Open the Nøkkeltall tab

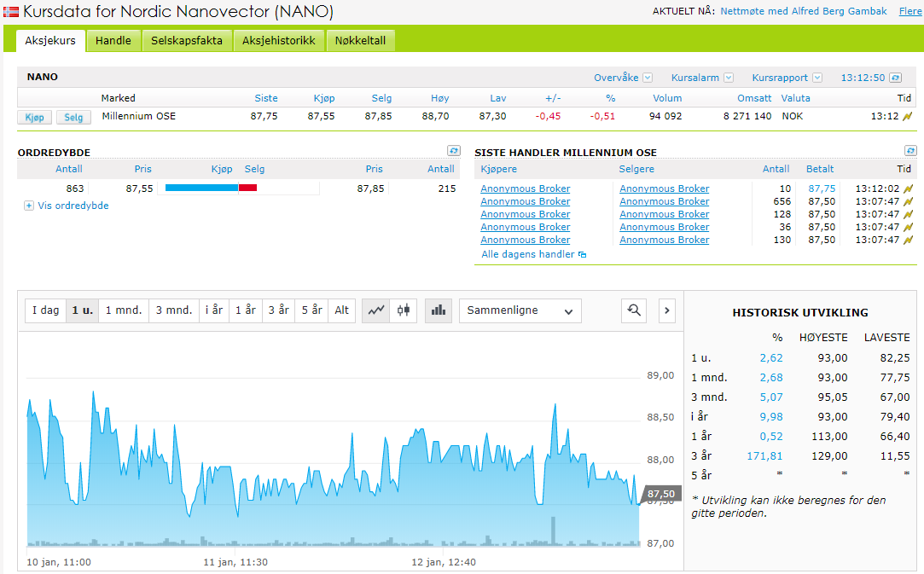tap(360, 41)
